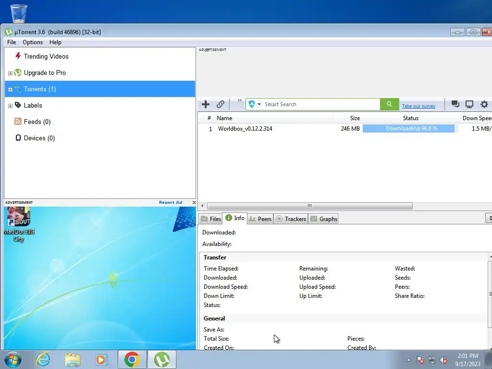Click the shield search provider icon
492x369 pixels.
point(252,104)
